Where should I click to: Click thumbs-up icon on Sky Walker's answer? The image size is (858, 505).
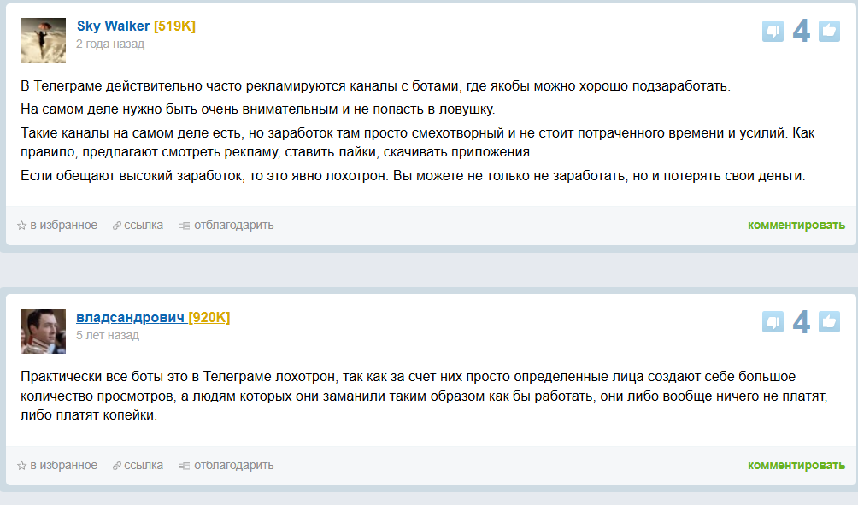[829, 32]
